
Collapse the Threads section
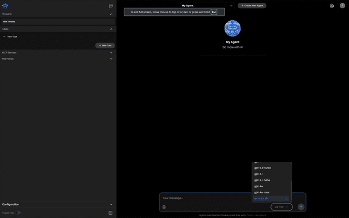point(111,14)
